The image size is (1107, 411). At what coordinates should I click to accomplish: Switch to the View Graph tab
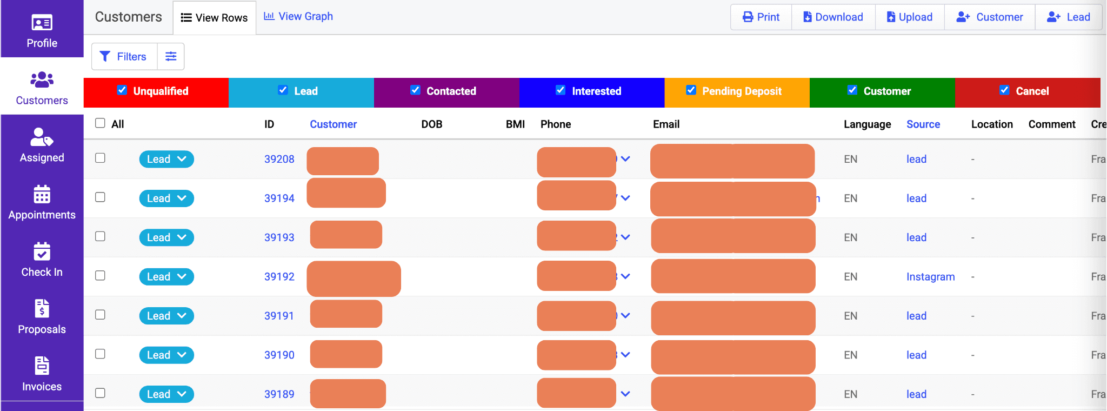(x=298, y=16)
